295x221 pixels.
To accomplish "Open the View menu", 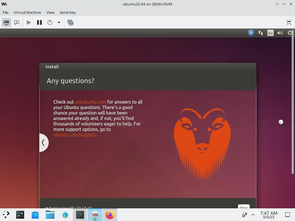I will [x=50, y=12].
